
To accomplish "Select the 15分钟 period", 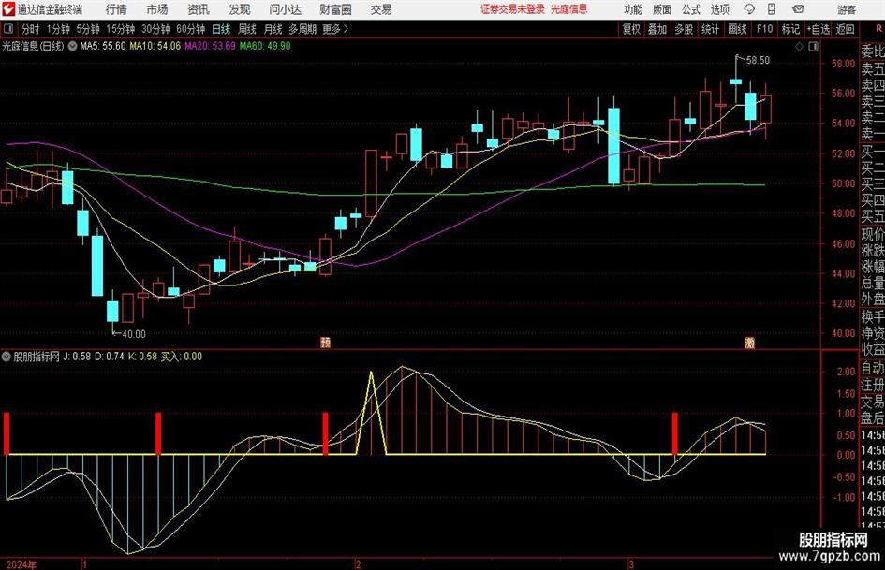I will click(121, 29).
